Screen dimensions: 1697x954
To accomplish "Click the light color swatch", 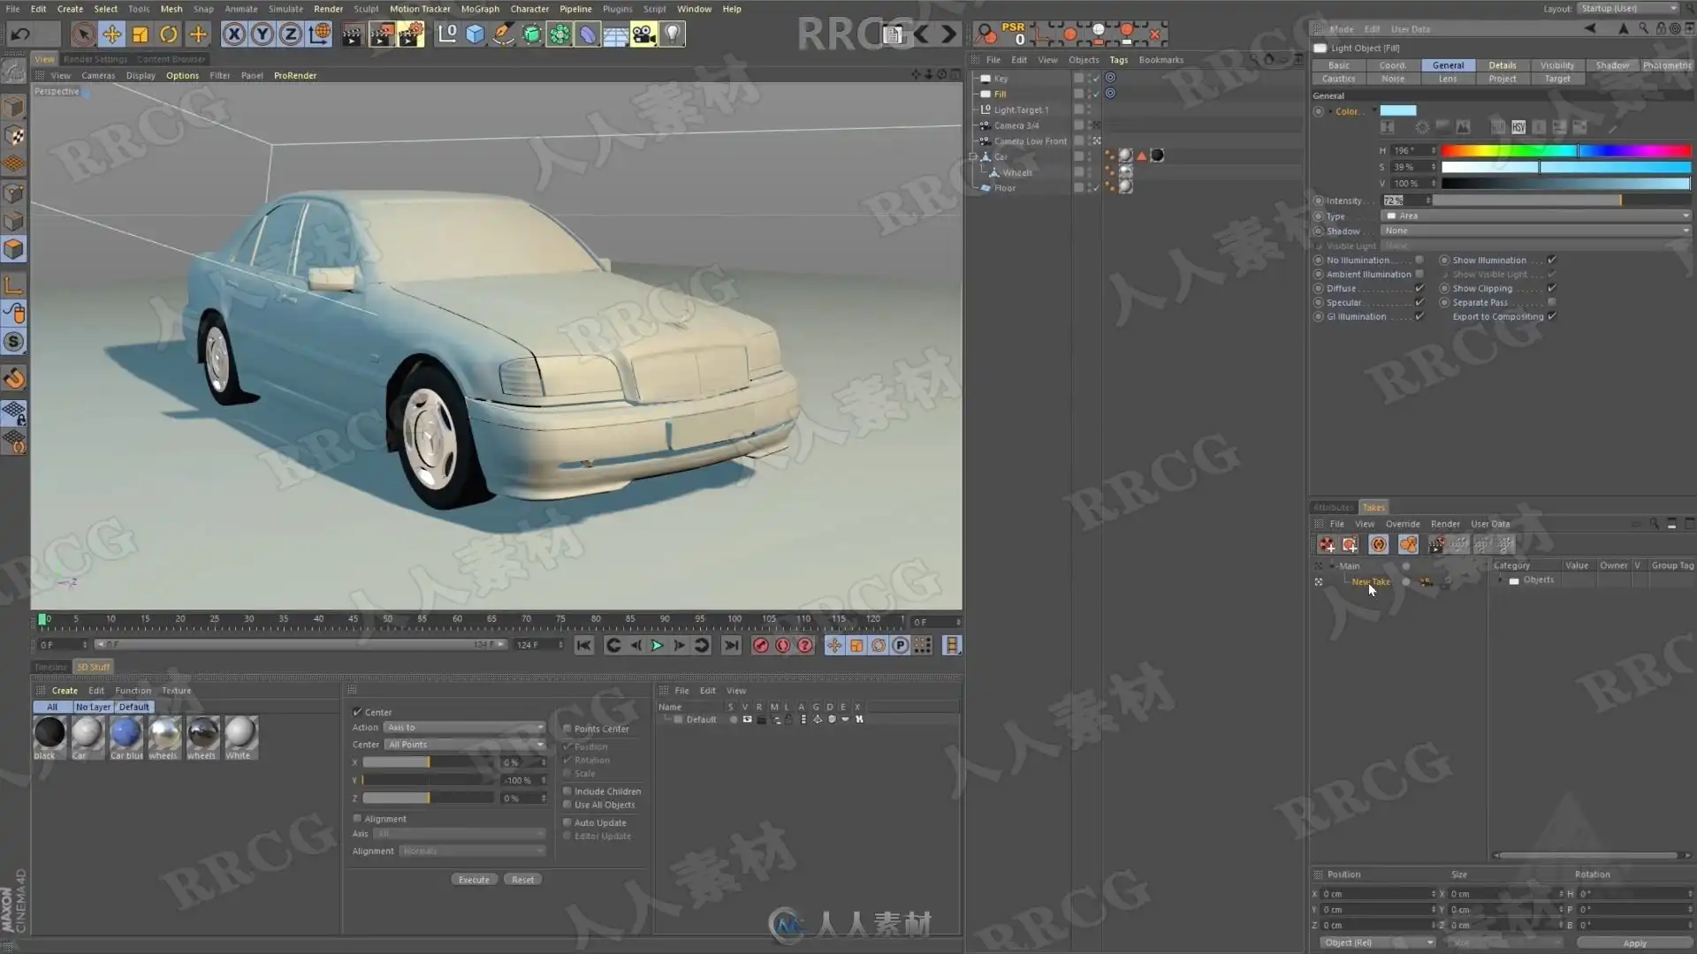I will click(1398, 111).
